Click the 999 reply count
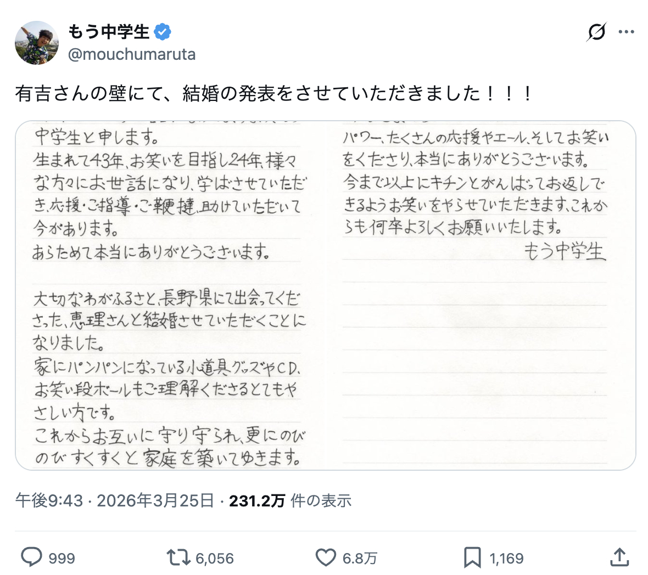This screenshot has width=648, height=575. coord(62,557)
